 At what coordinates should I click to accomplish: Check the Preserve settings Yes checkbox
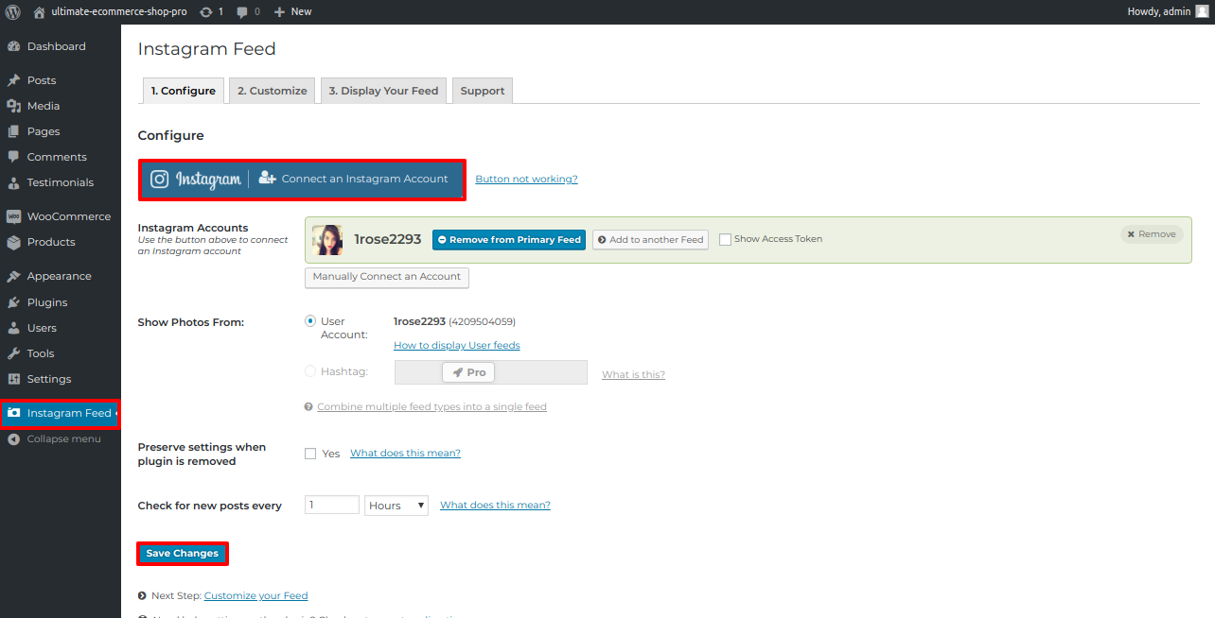pos(310,454)
